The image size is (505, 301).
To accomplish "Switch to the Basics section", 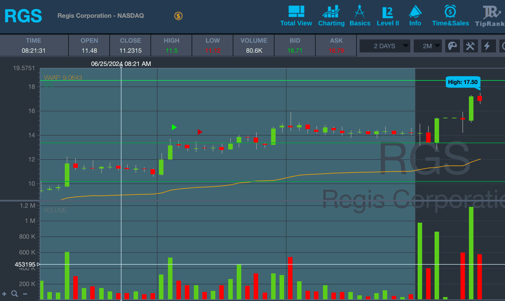I will (x=360, y=16).
